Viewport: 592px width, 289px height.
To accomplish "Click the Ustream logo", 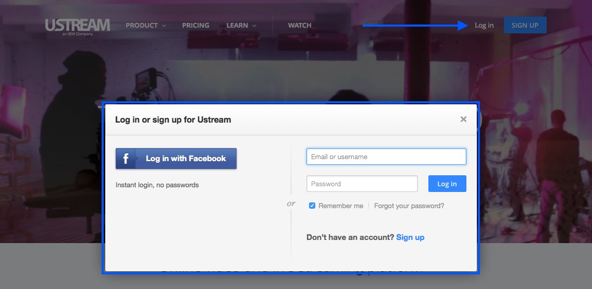I will pos(78,27).
